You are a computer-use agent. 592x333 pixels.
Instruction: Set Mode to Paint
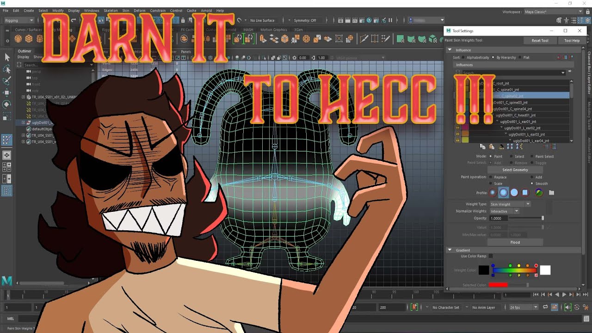tap(490, 156)
